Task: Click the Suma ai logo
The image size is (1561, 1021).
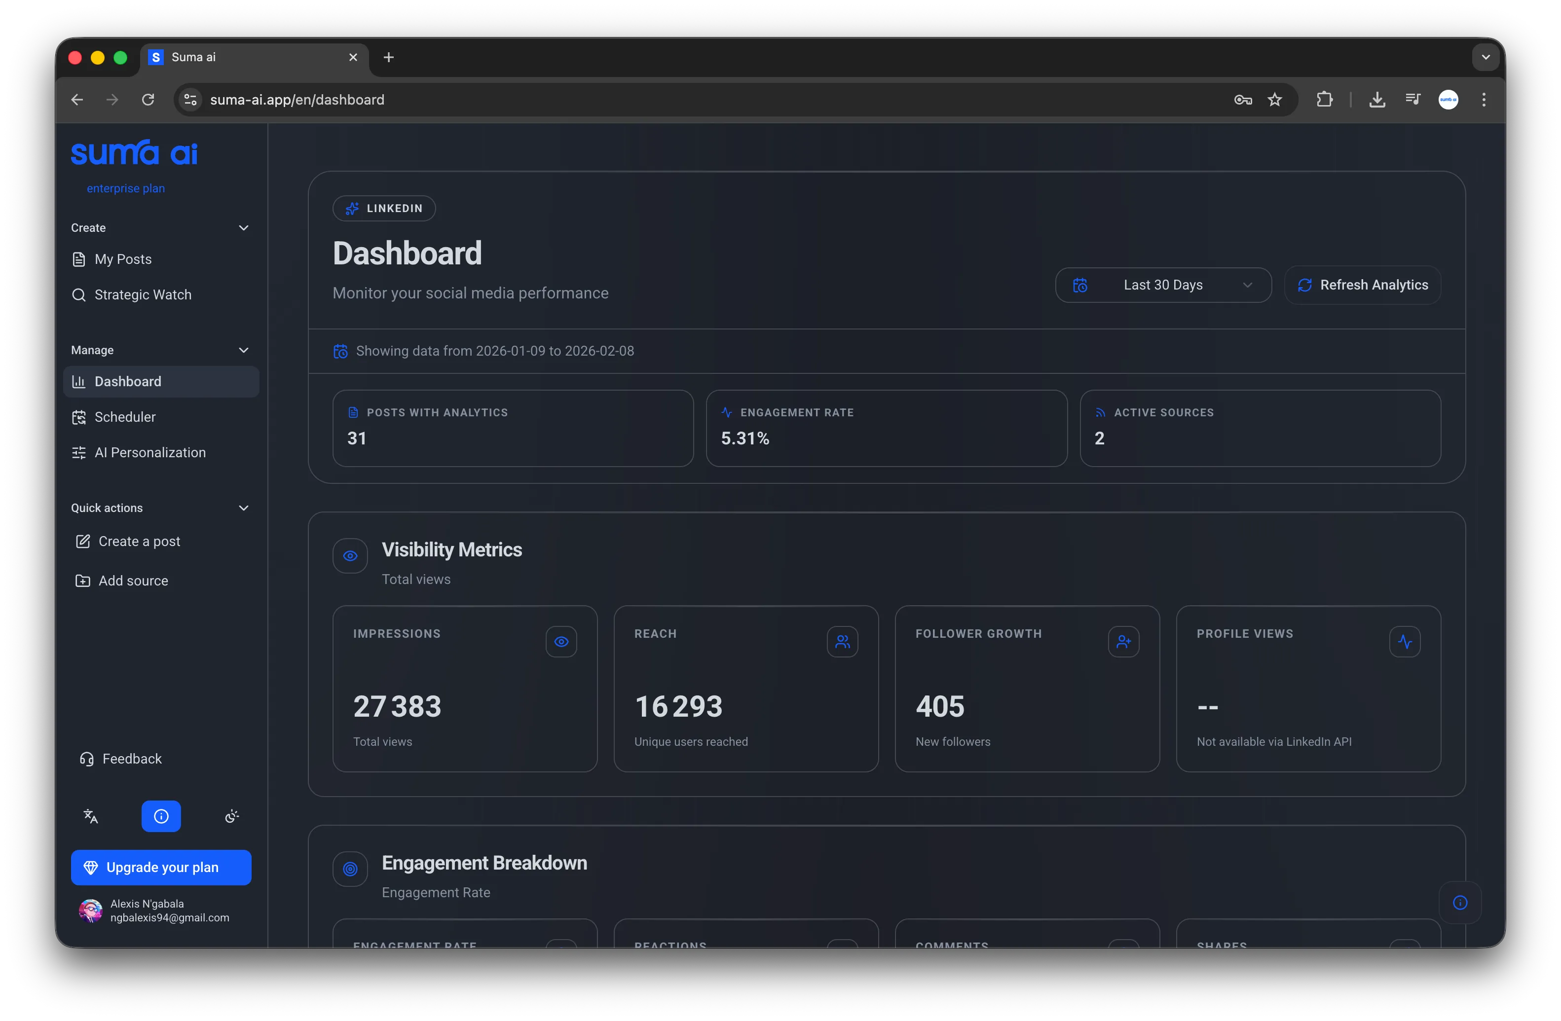Action: [x=134, y=152]
